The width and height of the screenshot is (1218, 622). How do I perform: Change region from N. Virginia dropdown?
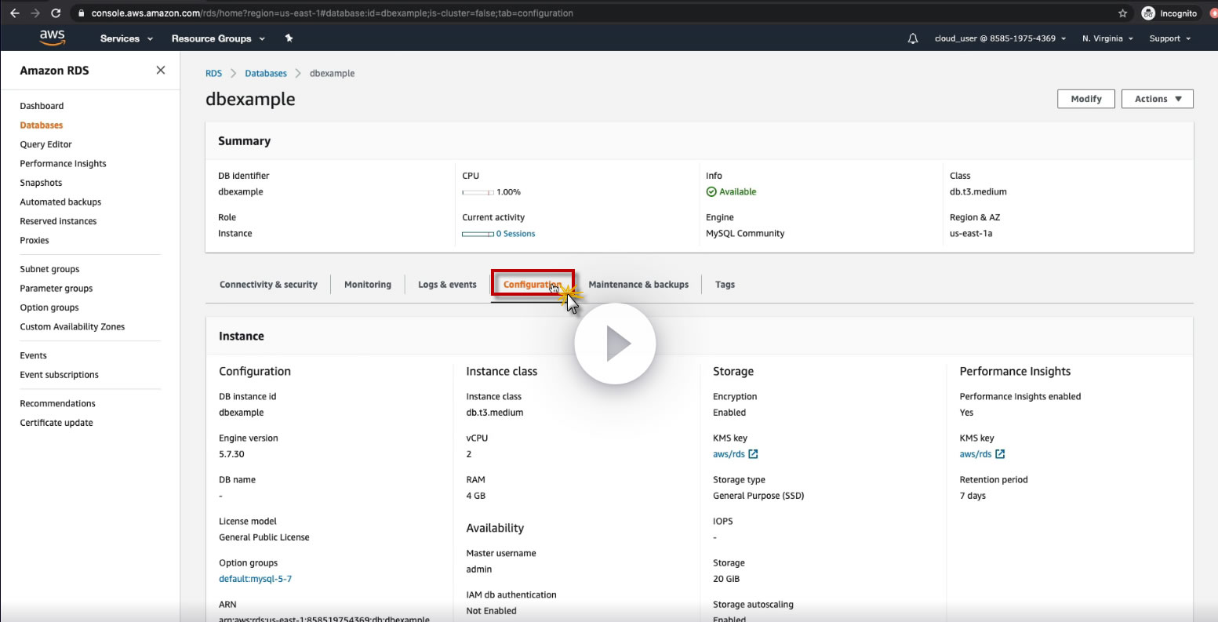(x=1107, y=38)
